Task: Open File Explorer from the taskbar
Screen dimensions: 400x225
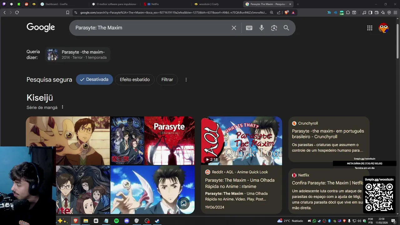Action: pyautogui.click(x=86, y=221)
